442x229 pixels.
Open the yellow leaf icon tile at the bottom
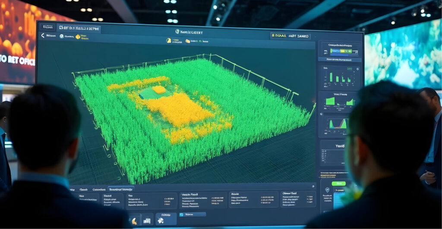click(x=134, y=221)
